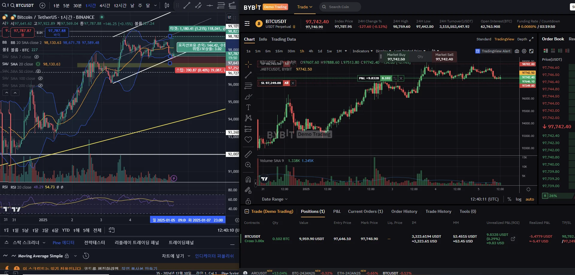Show the hidden SMA 7 indicator
This screenshot has height=275, width=575.
click(x=37, y=57)
